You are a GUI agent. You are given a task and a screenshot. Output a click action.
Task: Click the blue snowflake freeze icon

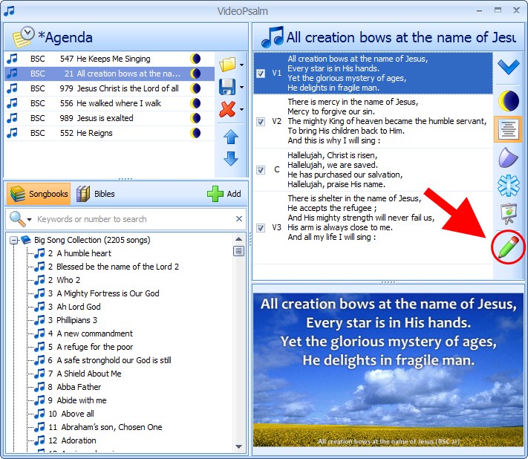(508, 186)
